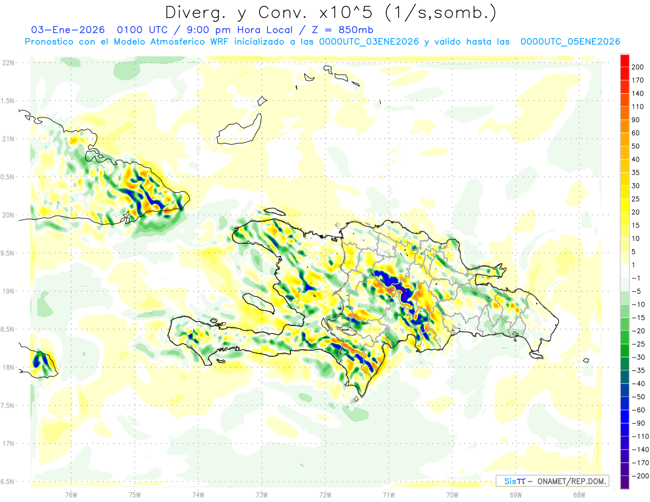This screenshot has width=650, height=502.
Task: Click the '0100 UTC / 9:00 pm Hora Local' text
Action: point(207,29)
